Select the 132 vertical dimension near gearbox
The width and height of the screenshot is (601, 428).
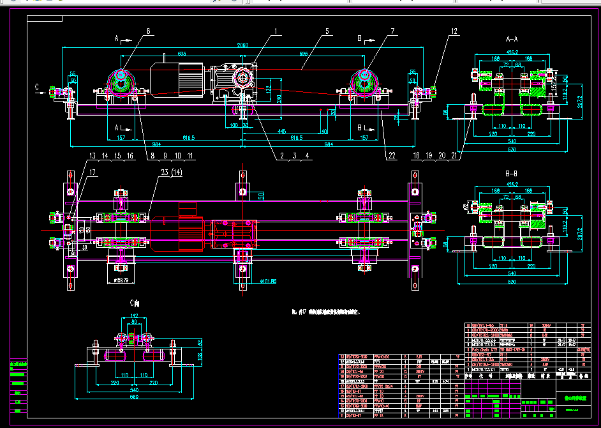point(269,88)
